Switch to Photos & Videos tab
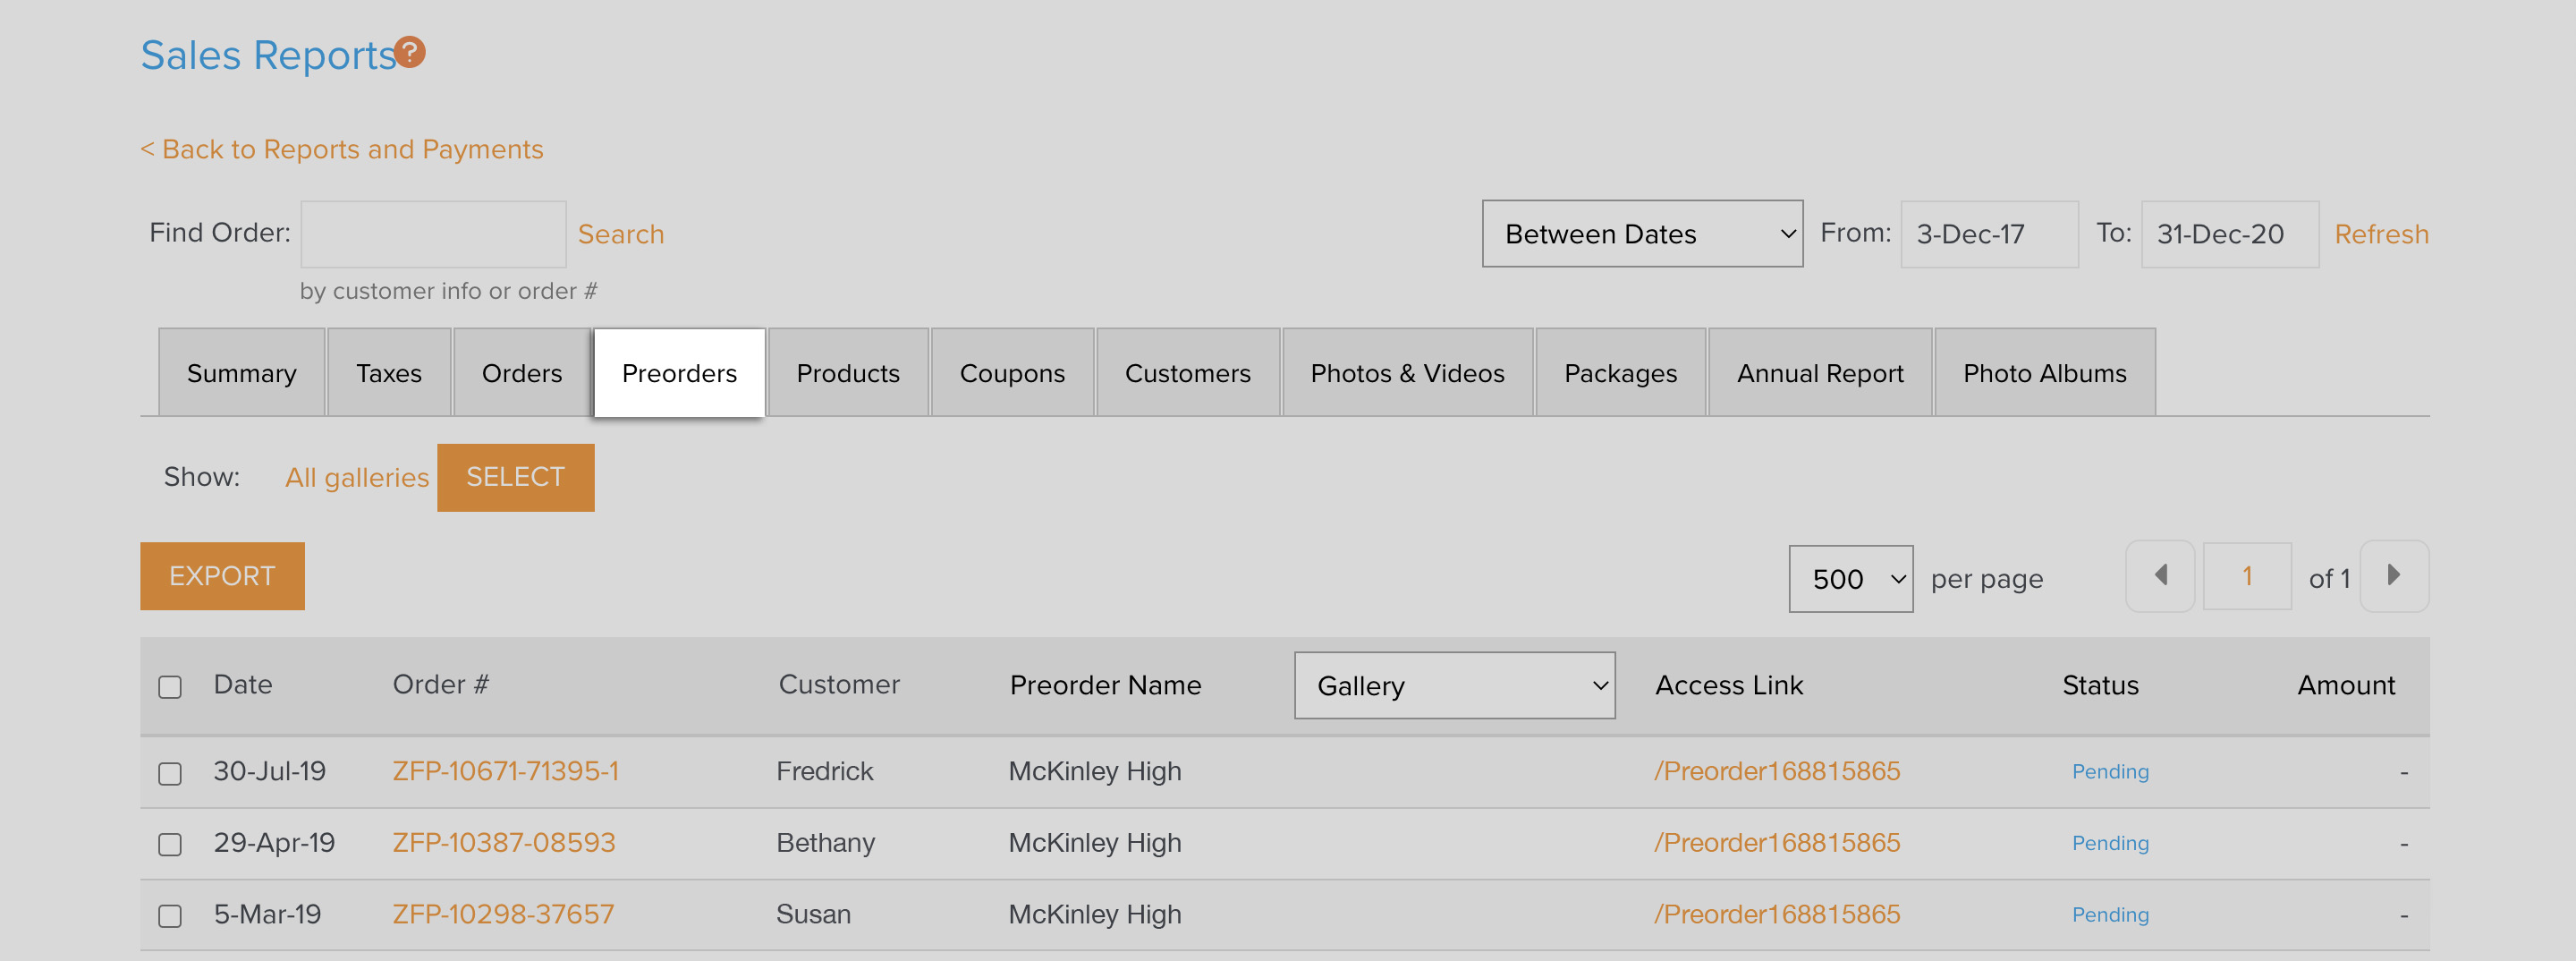2576x961 pixels. [x=1407, y=373]
